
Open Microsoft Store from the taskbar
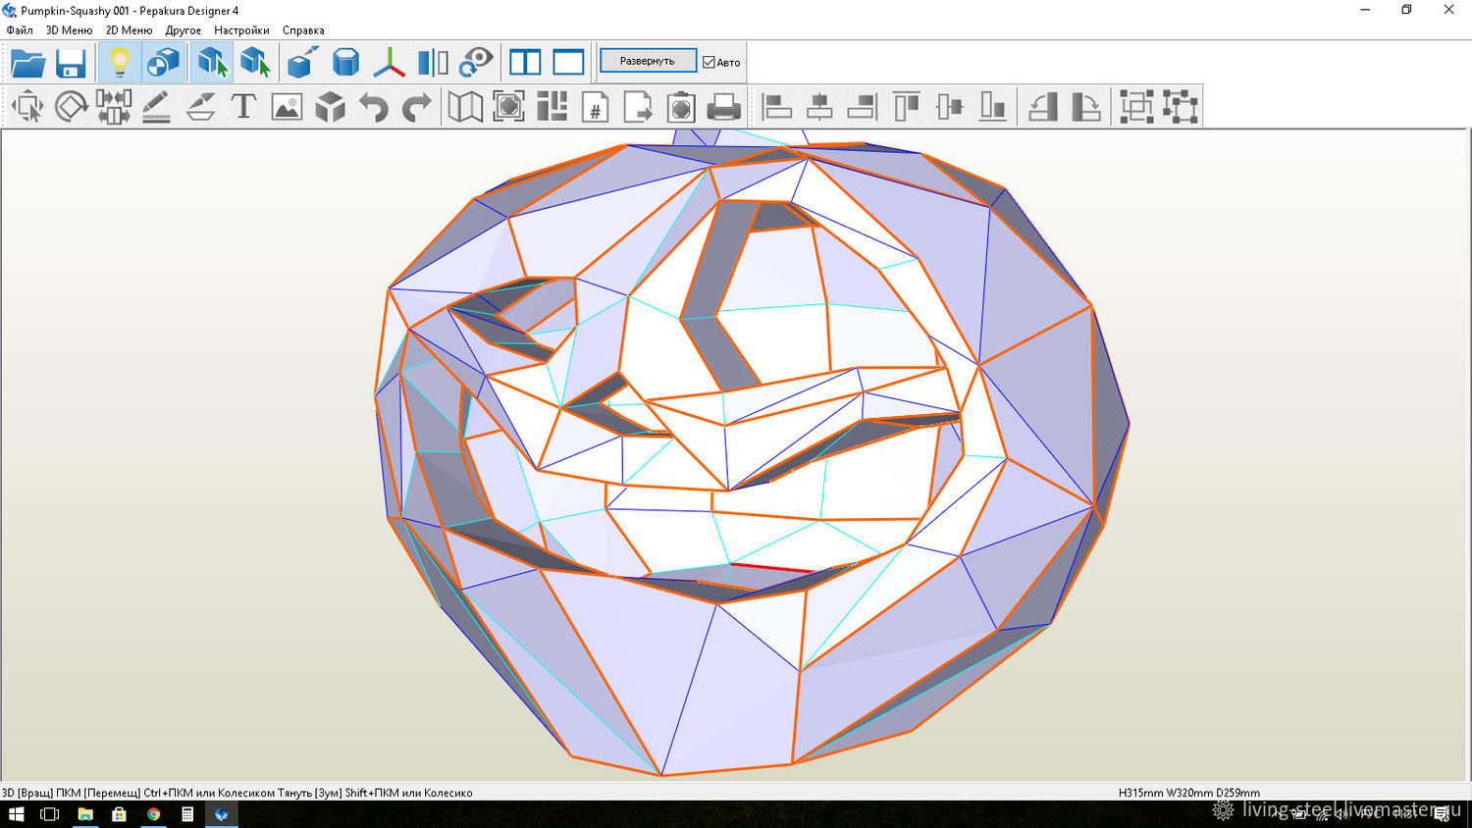click(x=119, y=814)
